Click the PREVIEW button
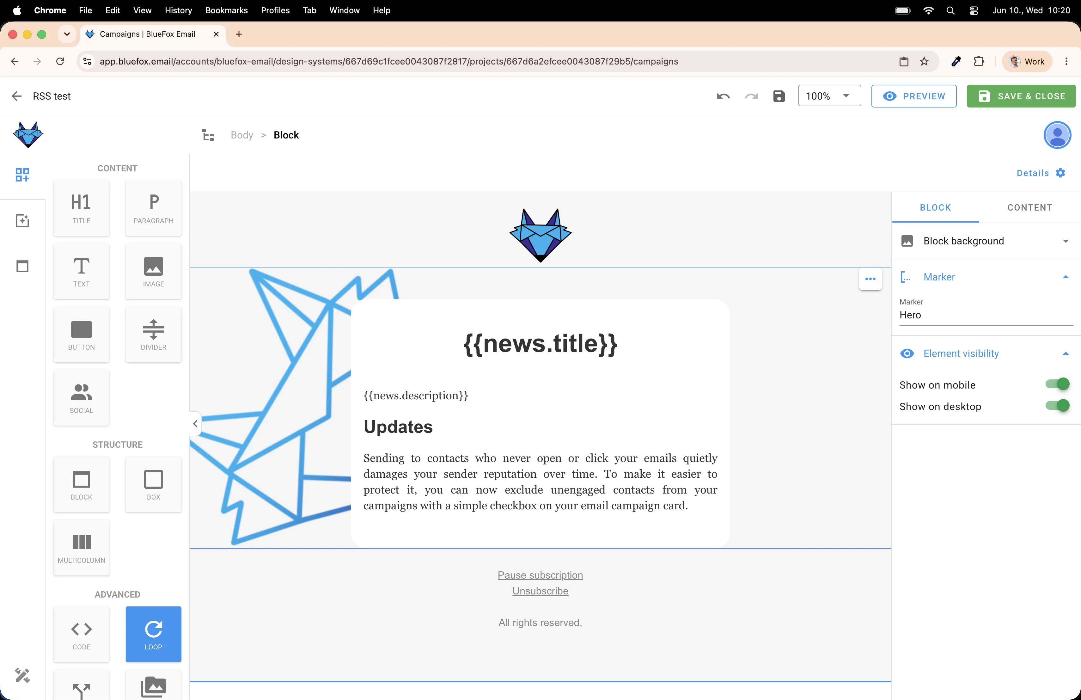This screenshot has height=700, width=1081. point(914,96)
